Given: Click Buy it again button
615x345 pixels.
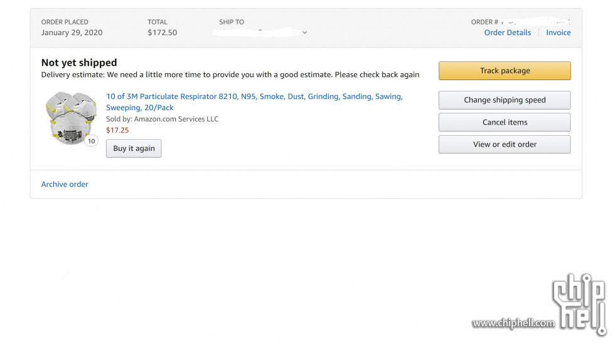Looking at the screenshot, I should 134,148.
